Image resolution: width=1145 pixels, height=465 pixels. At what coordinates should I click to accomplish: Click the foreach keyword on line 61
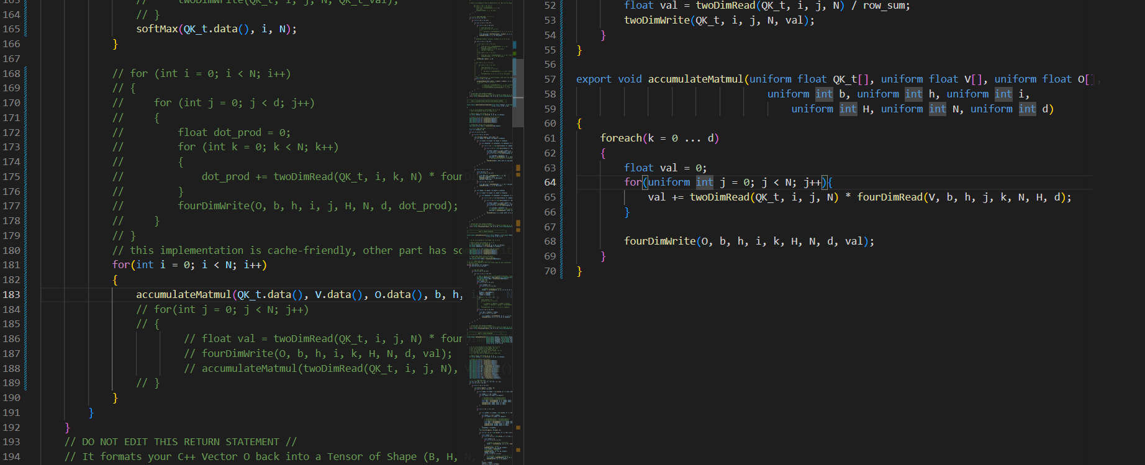click(x=621, y=138)
